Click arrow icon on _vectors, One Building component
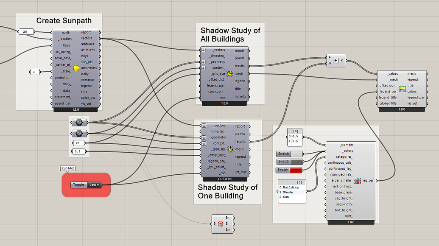Image resolution: width=439 pixels, height=246 pixels. 204,126
